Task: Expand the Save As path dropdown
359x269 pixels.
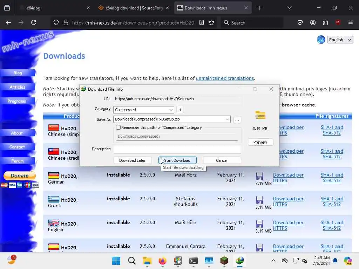Action: click(227, 119)
